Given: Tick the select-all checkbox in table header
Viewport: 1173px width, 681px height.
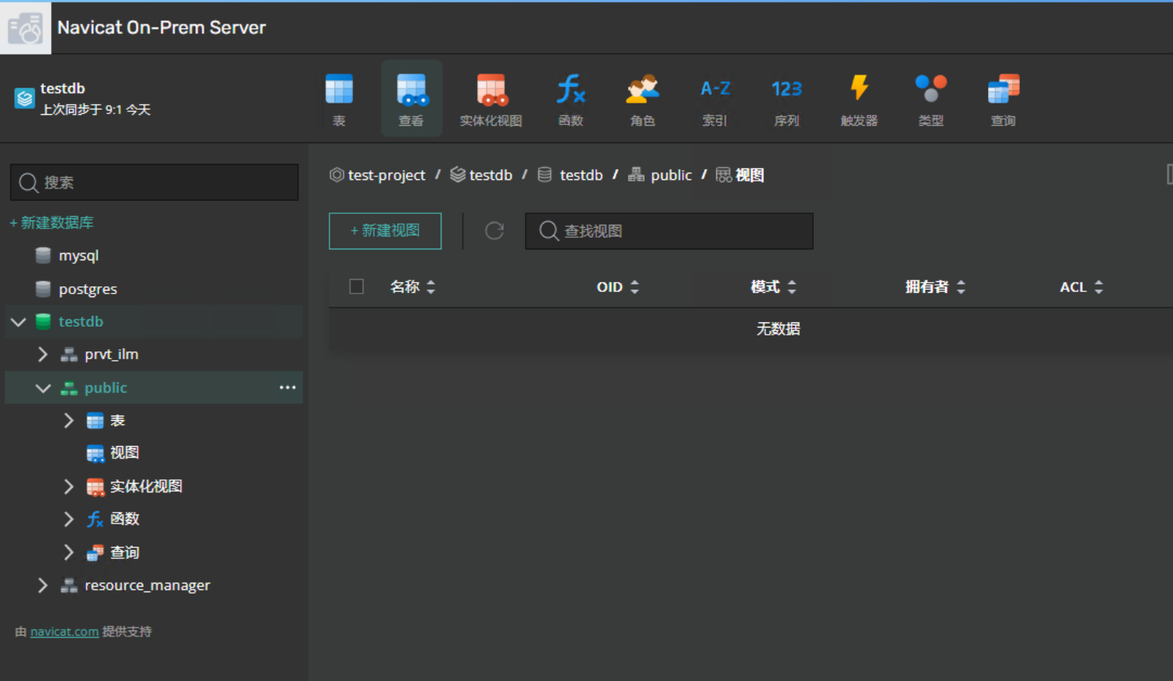Looking at the screenshot, I should pos(356,287).
